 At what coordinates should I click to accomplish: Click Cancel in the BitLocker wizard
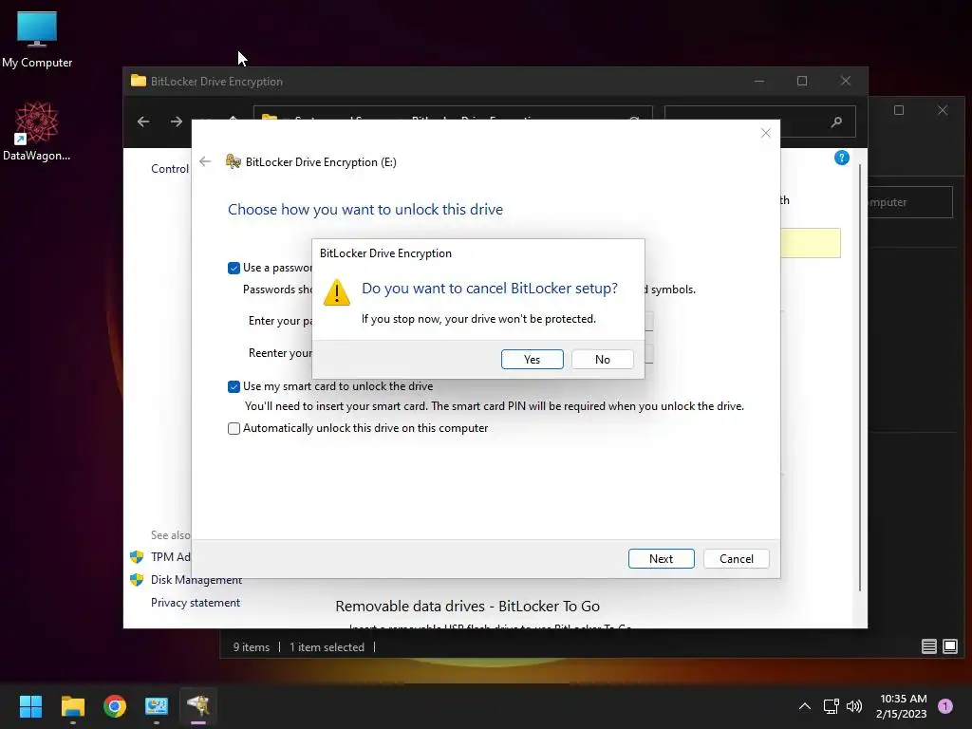pyautogui.click(x=736, y=558)
